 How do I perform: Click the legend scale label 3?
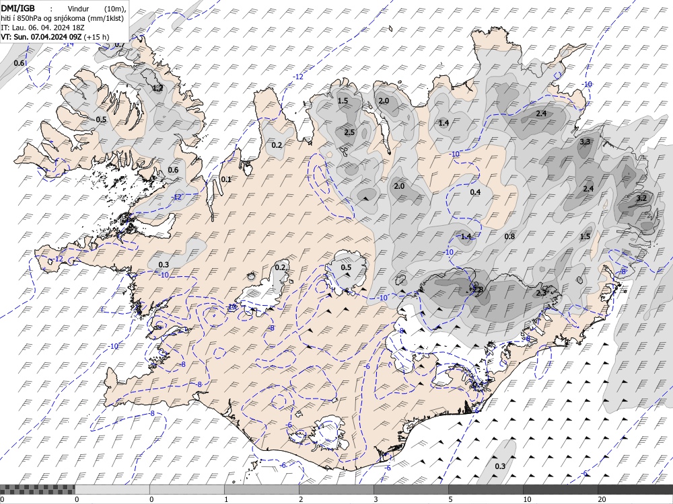376,499
